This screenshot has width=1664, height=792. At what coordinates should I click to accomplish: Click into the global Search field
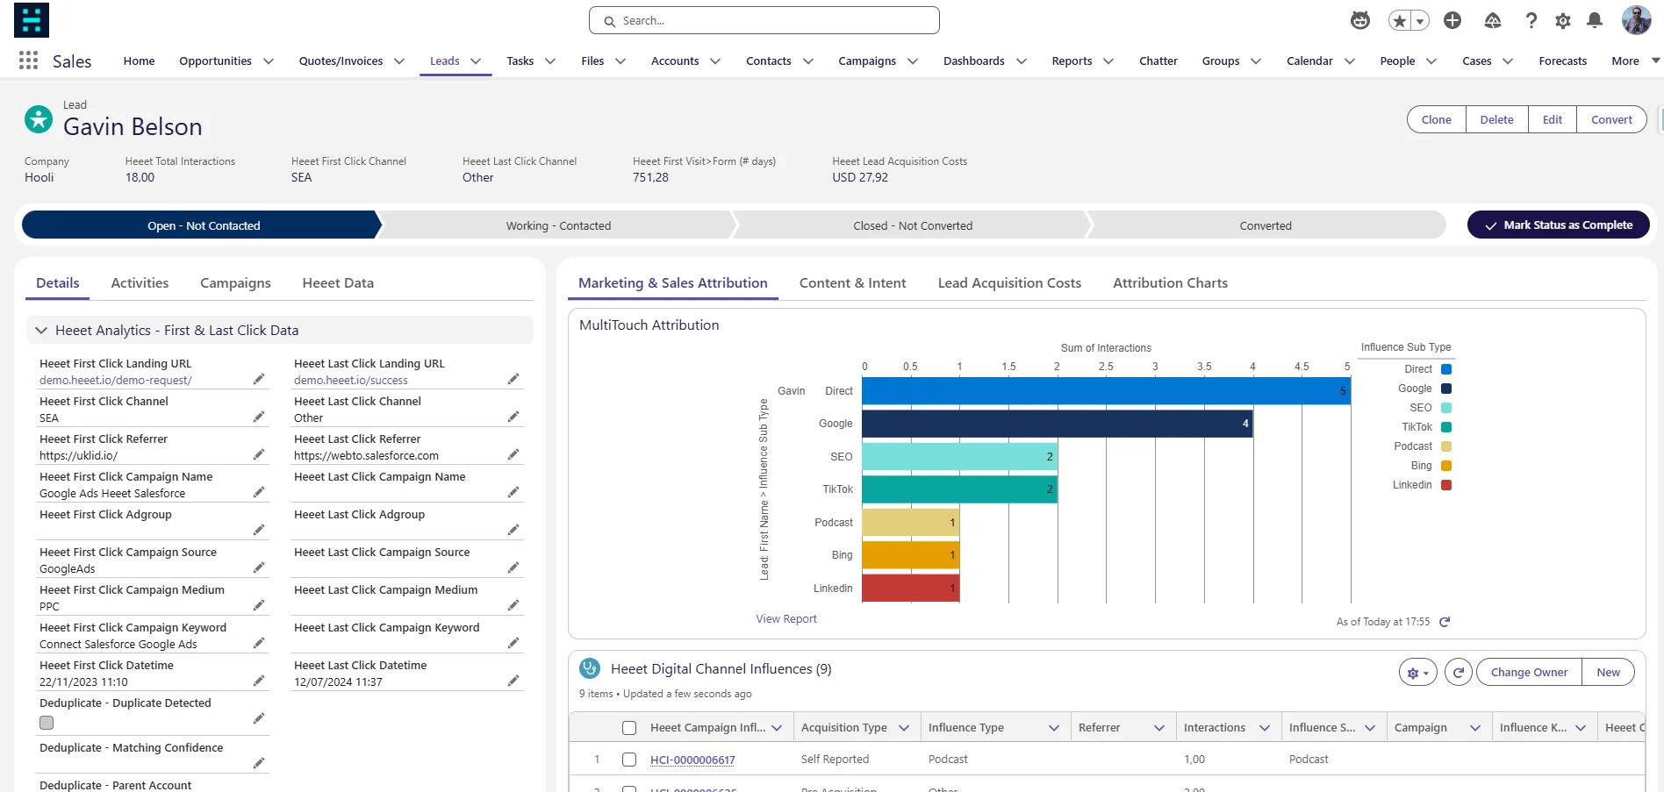click(x=764, y=20)
